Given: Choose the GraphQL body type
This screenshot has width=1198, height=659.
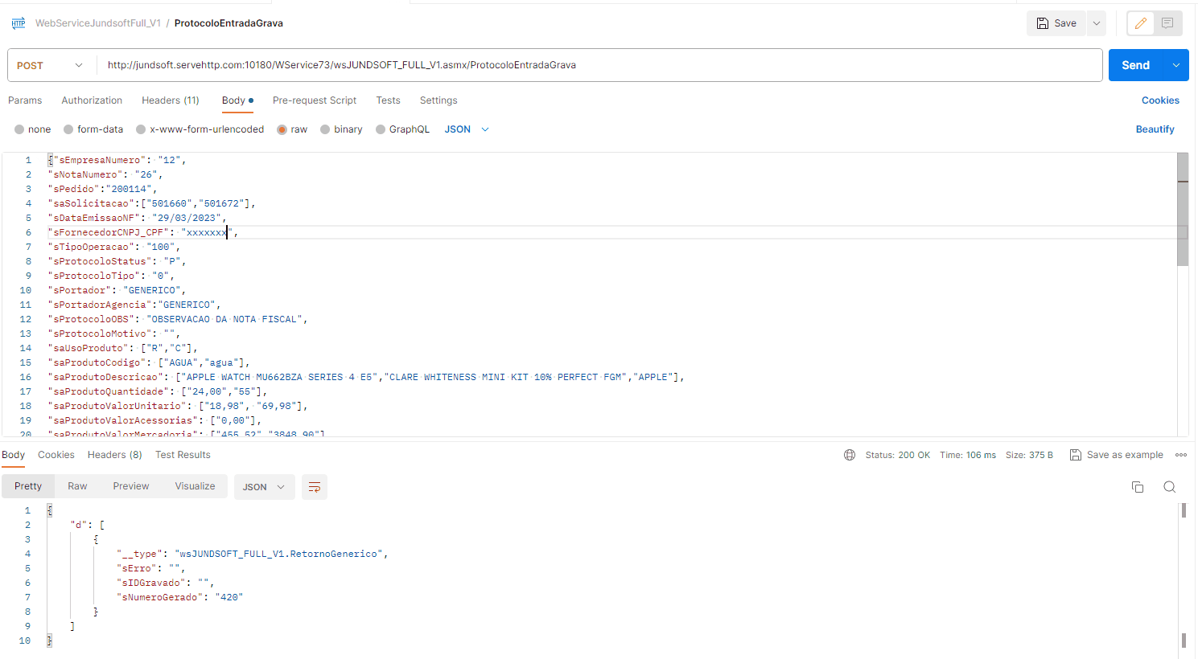Looking at the screenshot, I should pos(381,129).
